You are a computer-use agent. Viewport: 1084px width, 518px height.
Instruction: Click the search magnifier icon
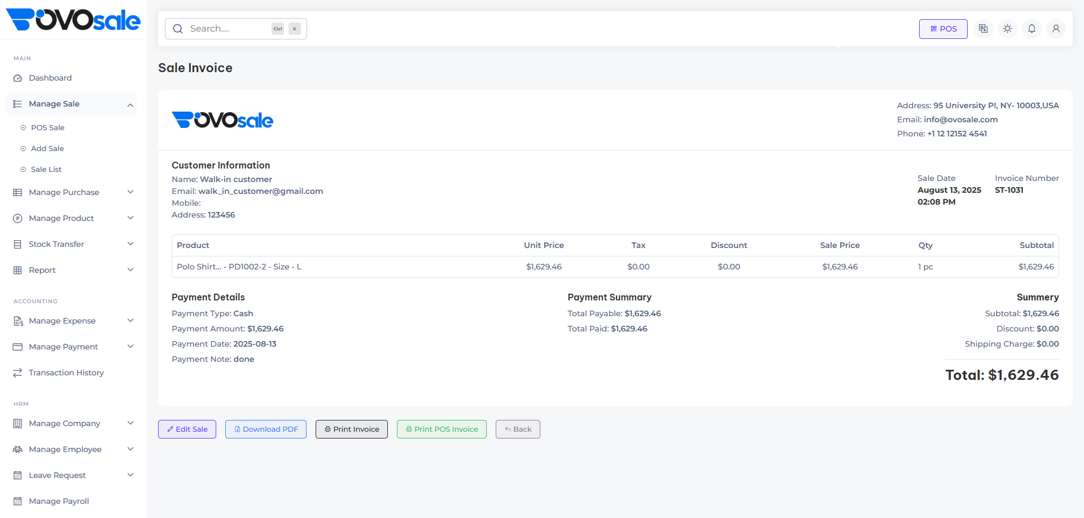[178, 29]
